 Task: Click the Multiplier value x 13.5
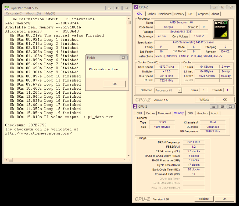pyautogui.click(x=166, y=71)
